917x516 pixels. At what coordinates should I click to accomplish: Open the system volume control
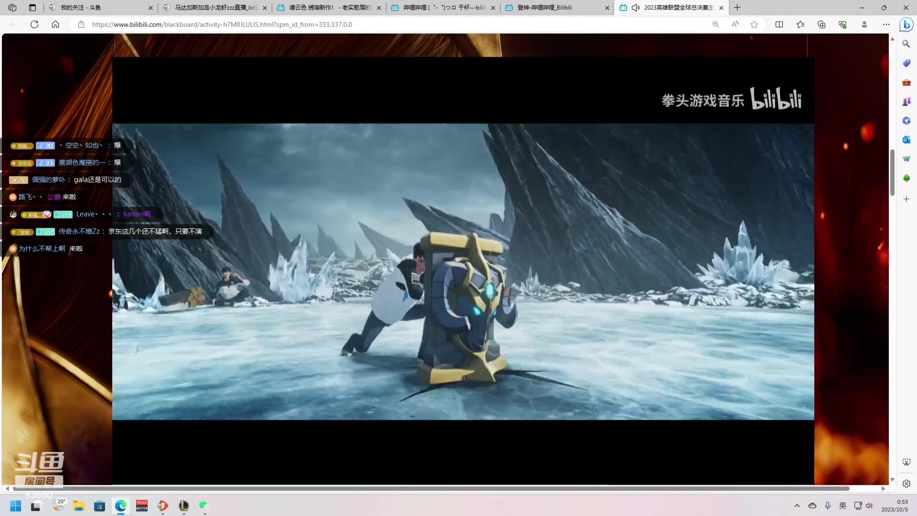(x=869, y=505)
